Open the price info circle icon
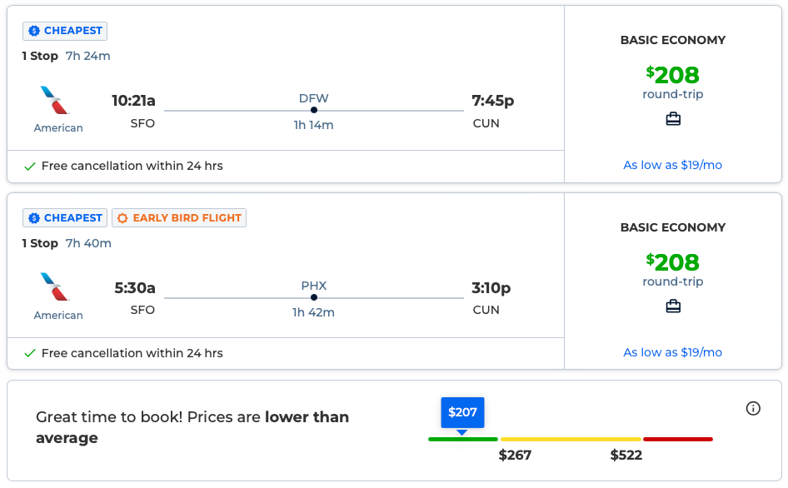The image size is (788, 488). pos(753,408)
